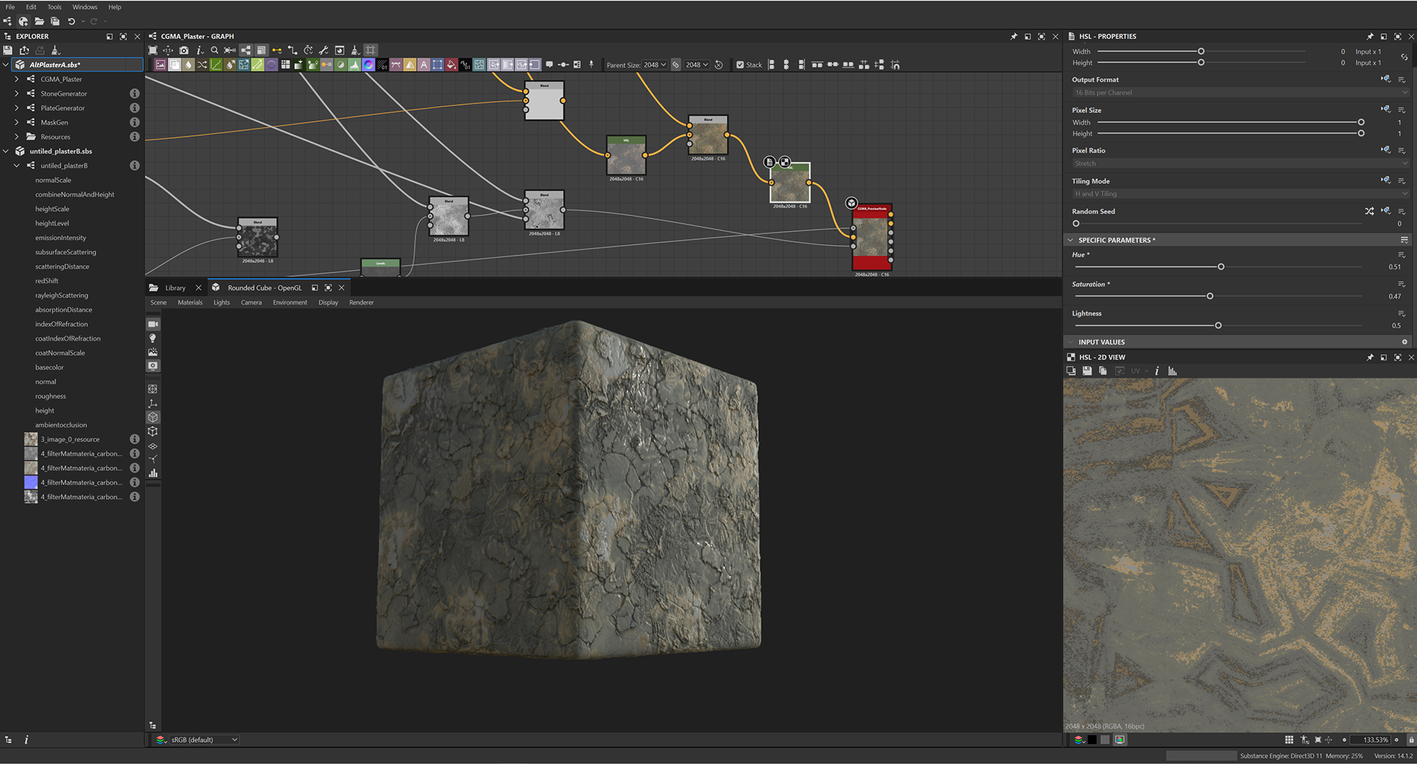Click the lightbulb icon in 3D view sidebar

(153, 338)
